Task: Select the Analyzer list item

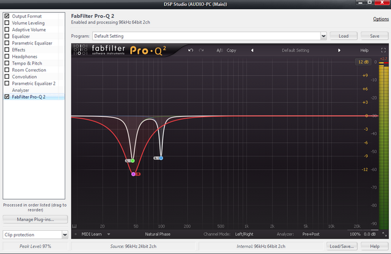Action: click(34, 90)
